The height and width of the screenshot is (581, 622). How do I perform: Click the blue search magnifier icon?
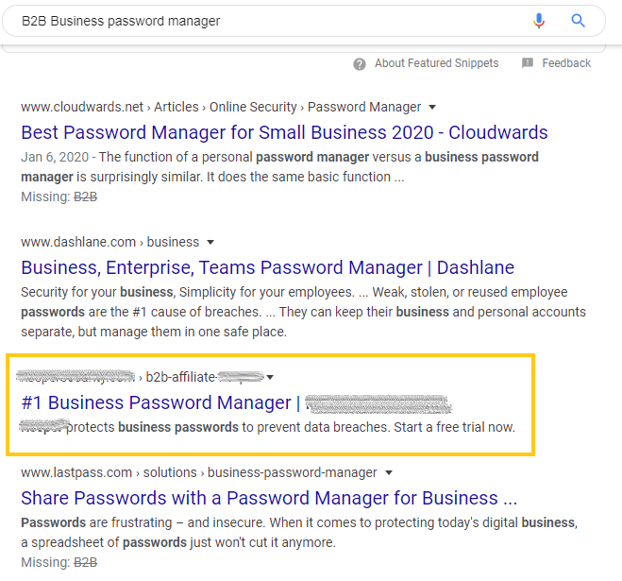(578, 20)
